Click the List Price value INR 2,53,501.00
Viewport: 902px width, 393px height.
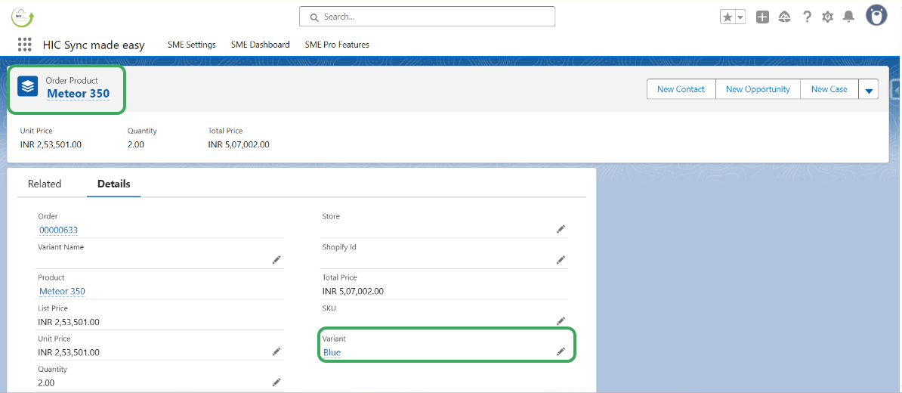(x=69, y=322)
